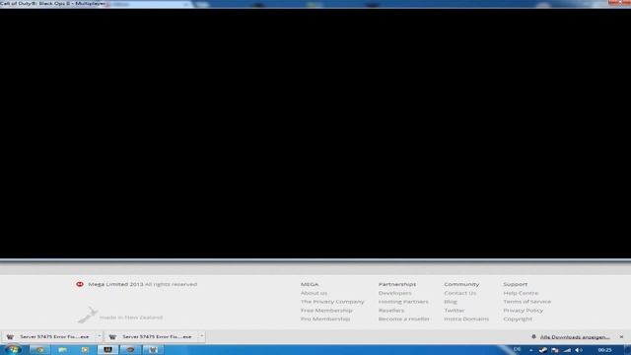Close the downloads bar with X

tap(621, 337)
